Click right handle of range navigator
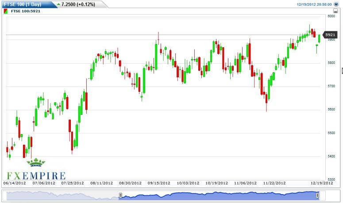The image size is (343, 203). tap(317, 195)
